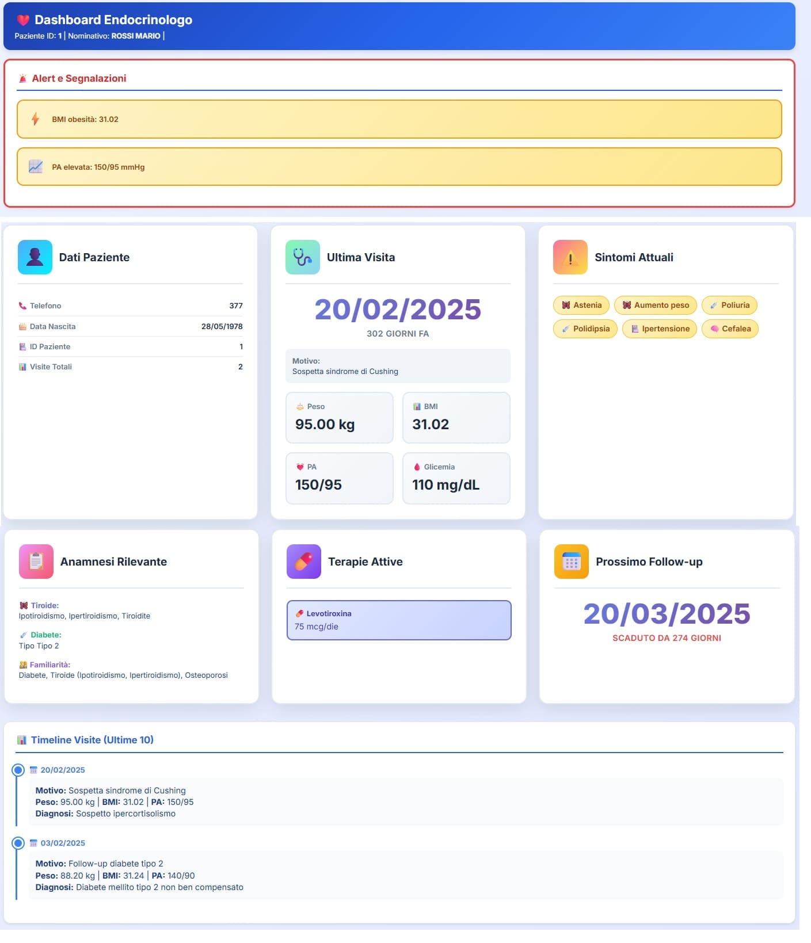
Task: Click the Diagnosi Sospetto ipercortisolismo line
Action: pos(105,814)
